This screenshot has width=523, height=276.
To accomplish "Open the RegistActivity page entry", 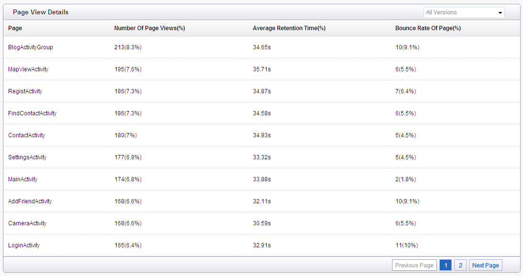I will (x=25, y=91).
